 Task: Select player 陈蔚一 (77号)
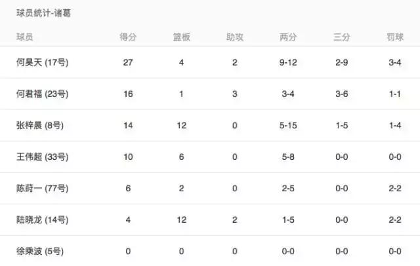43,189
